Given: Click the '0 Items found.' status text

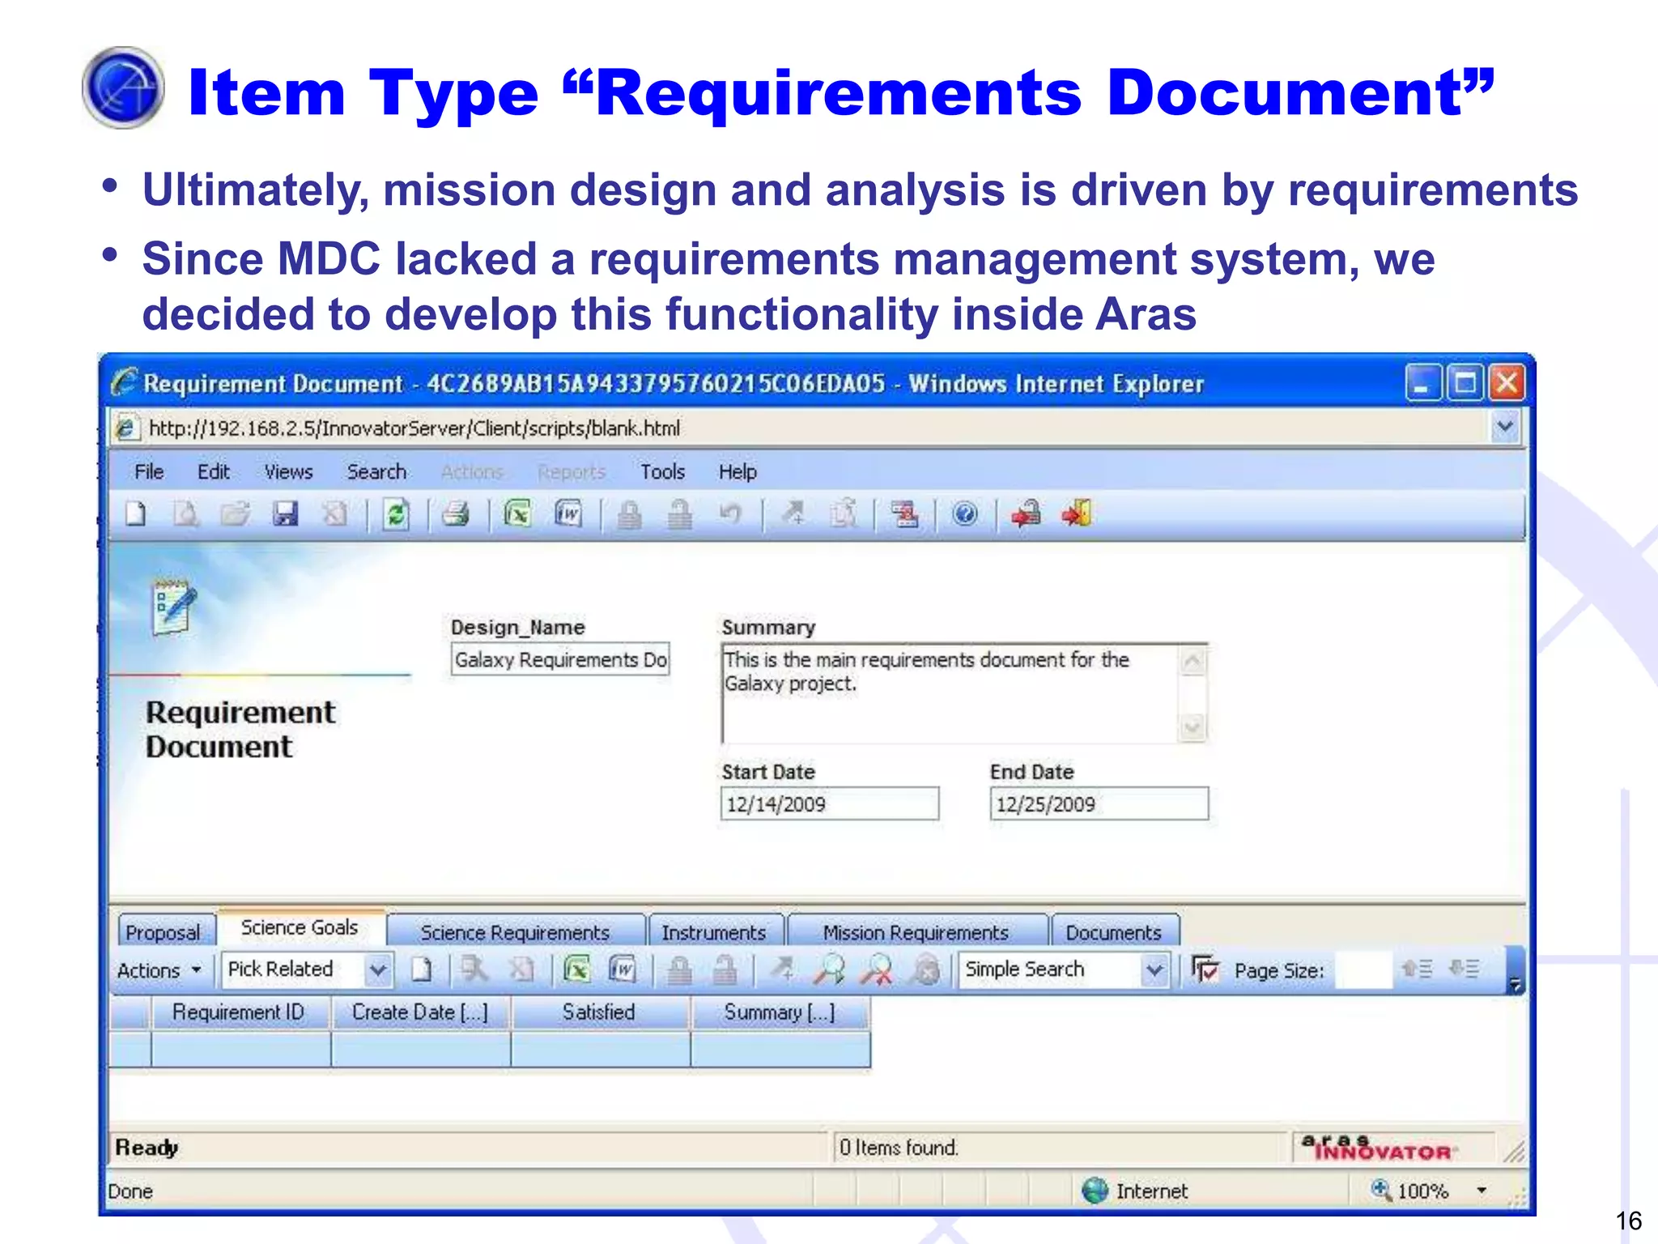Looking at the screenshot, I should pyautogui.click(x=899, y=1148).
